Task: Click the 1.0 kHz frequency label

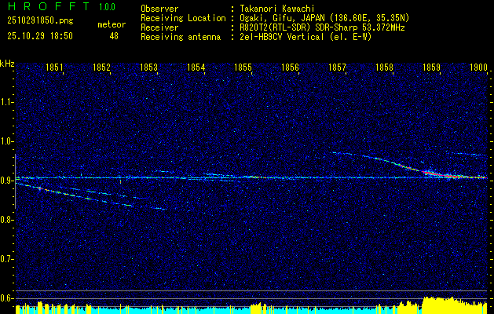Action: [5, 141]
